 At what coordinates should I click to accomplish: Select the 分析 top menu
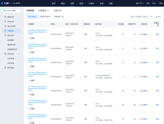[72, 3]
